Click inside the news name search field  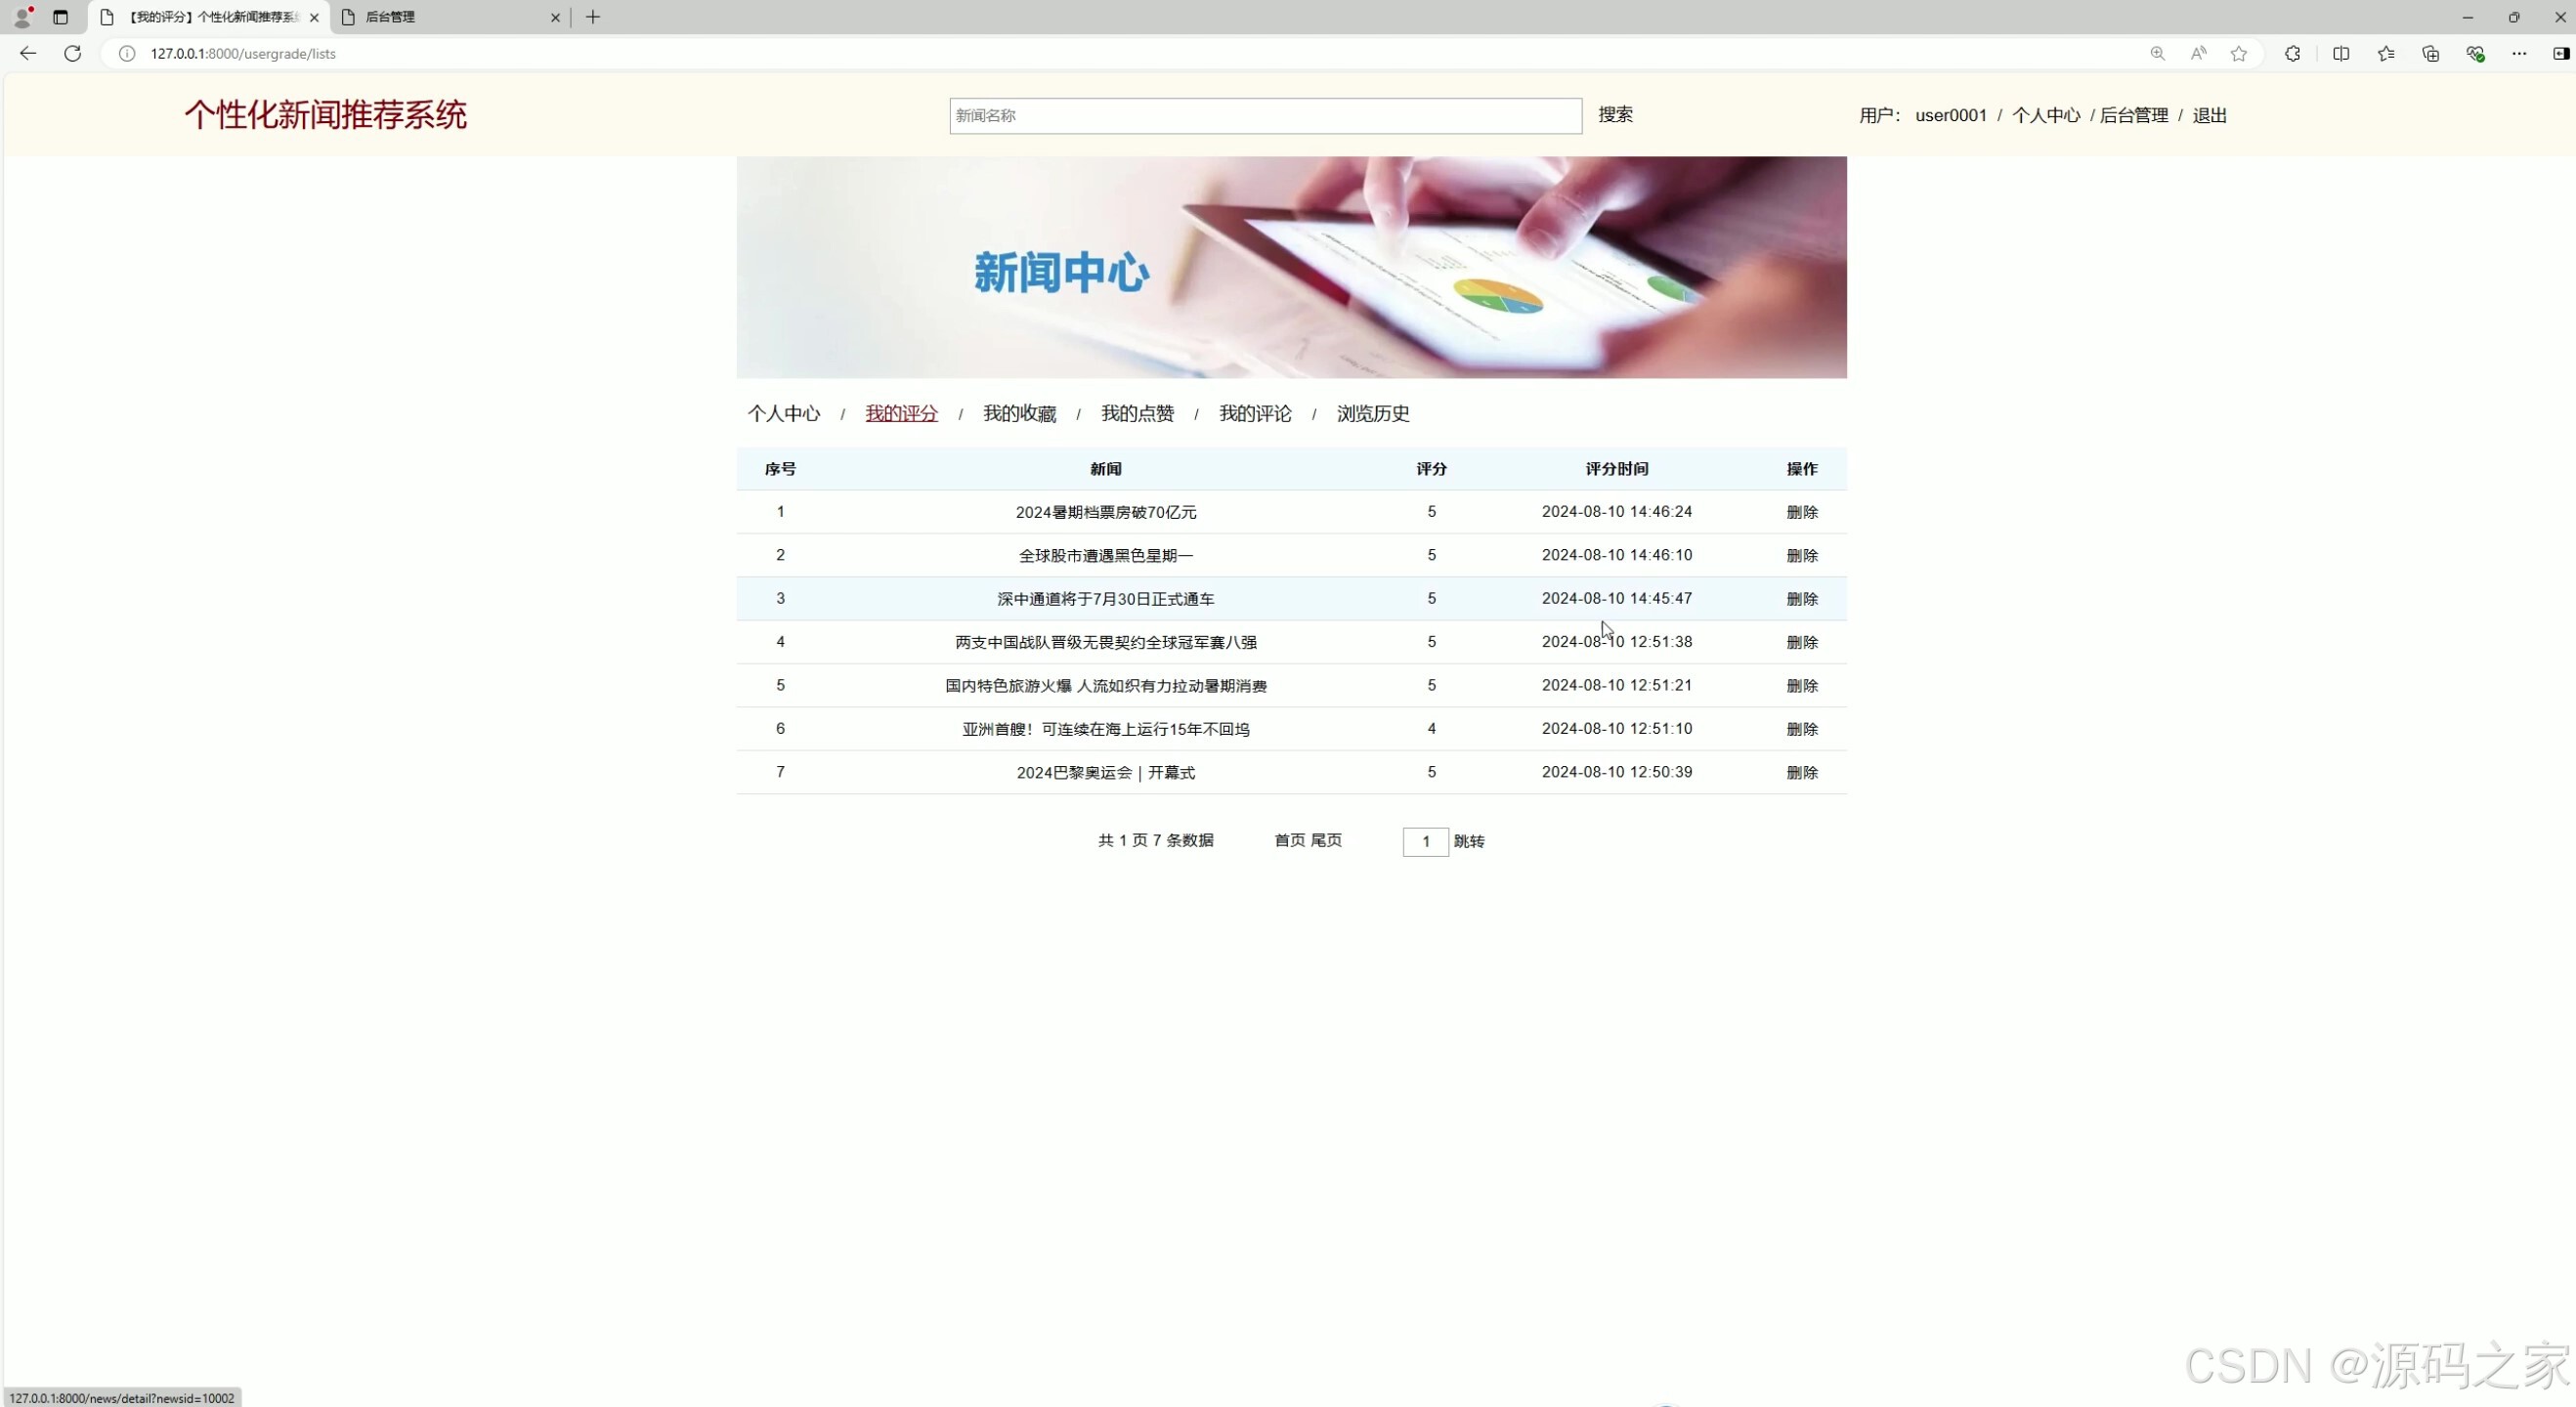tap(1263, 116)
